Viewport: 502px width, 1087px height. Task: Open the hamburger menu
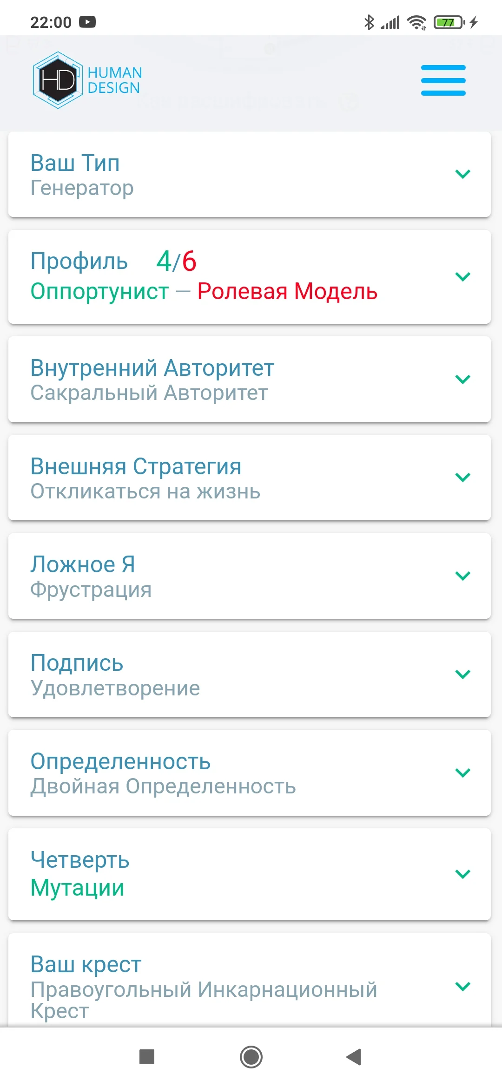[443, 80]
